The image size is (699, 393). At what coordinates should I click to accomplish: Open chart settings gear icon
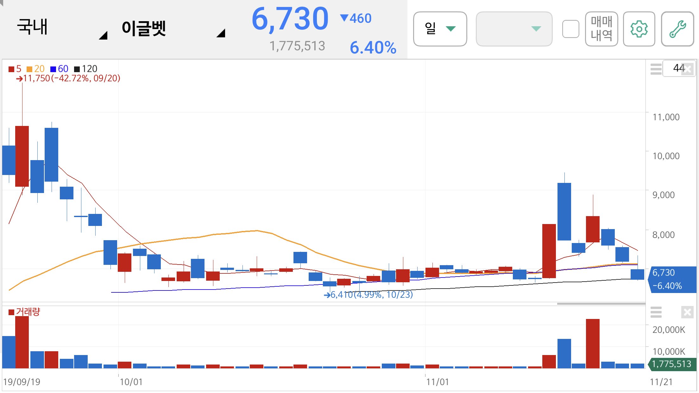pyautogui.click(x=639, y=29)
